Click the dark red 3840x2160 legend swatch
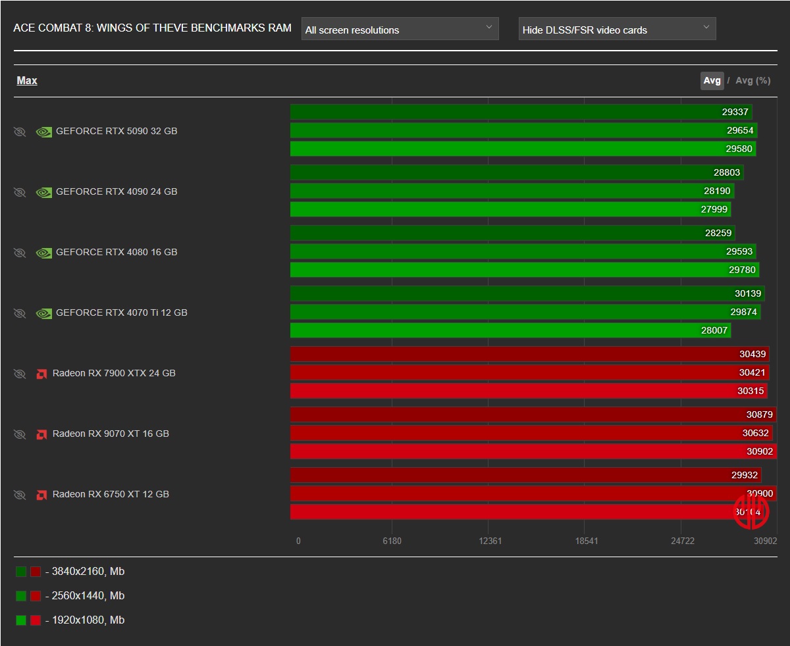Image resolution: width=790 pixels, height=646 pixels. [x=36, y=572]
